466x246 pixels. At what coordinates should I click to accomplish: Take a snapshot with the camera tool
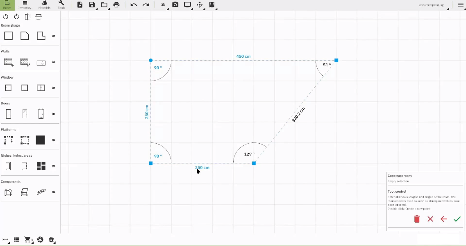click(175, 5)
